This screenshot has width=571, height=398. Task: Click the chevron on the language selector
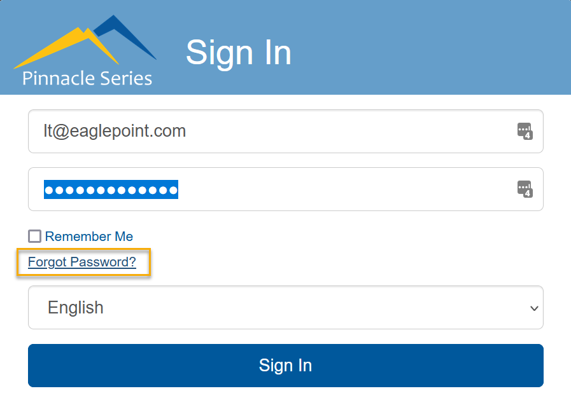pos(533,307)
